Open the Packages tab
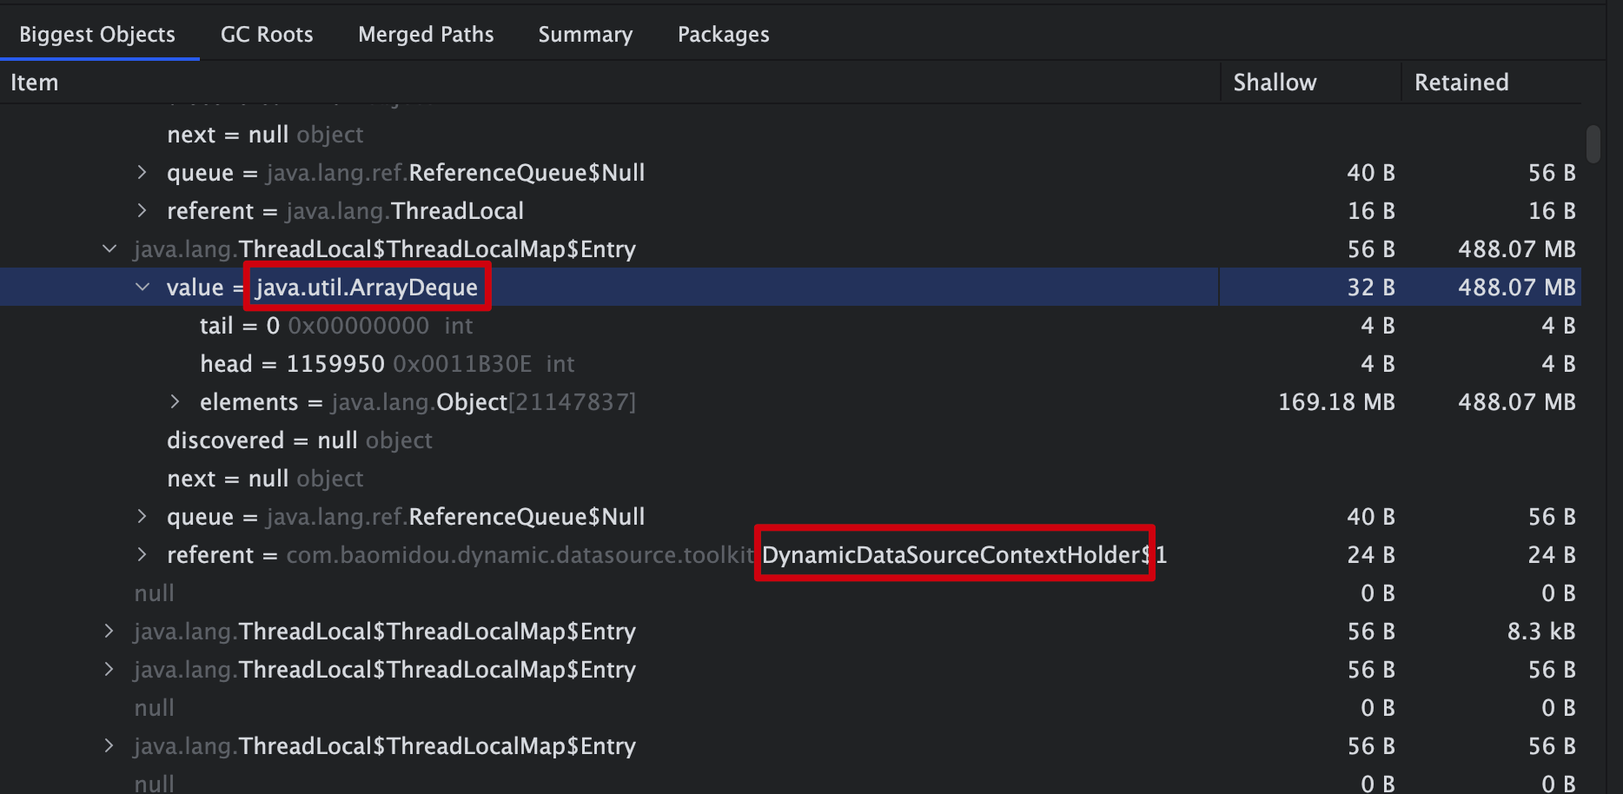 point(724,34)
